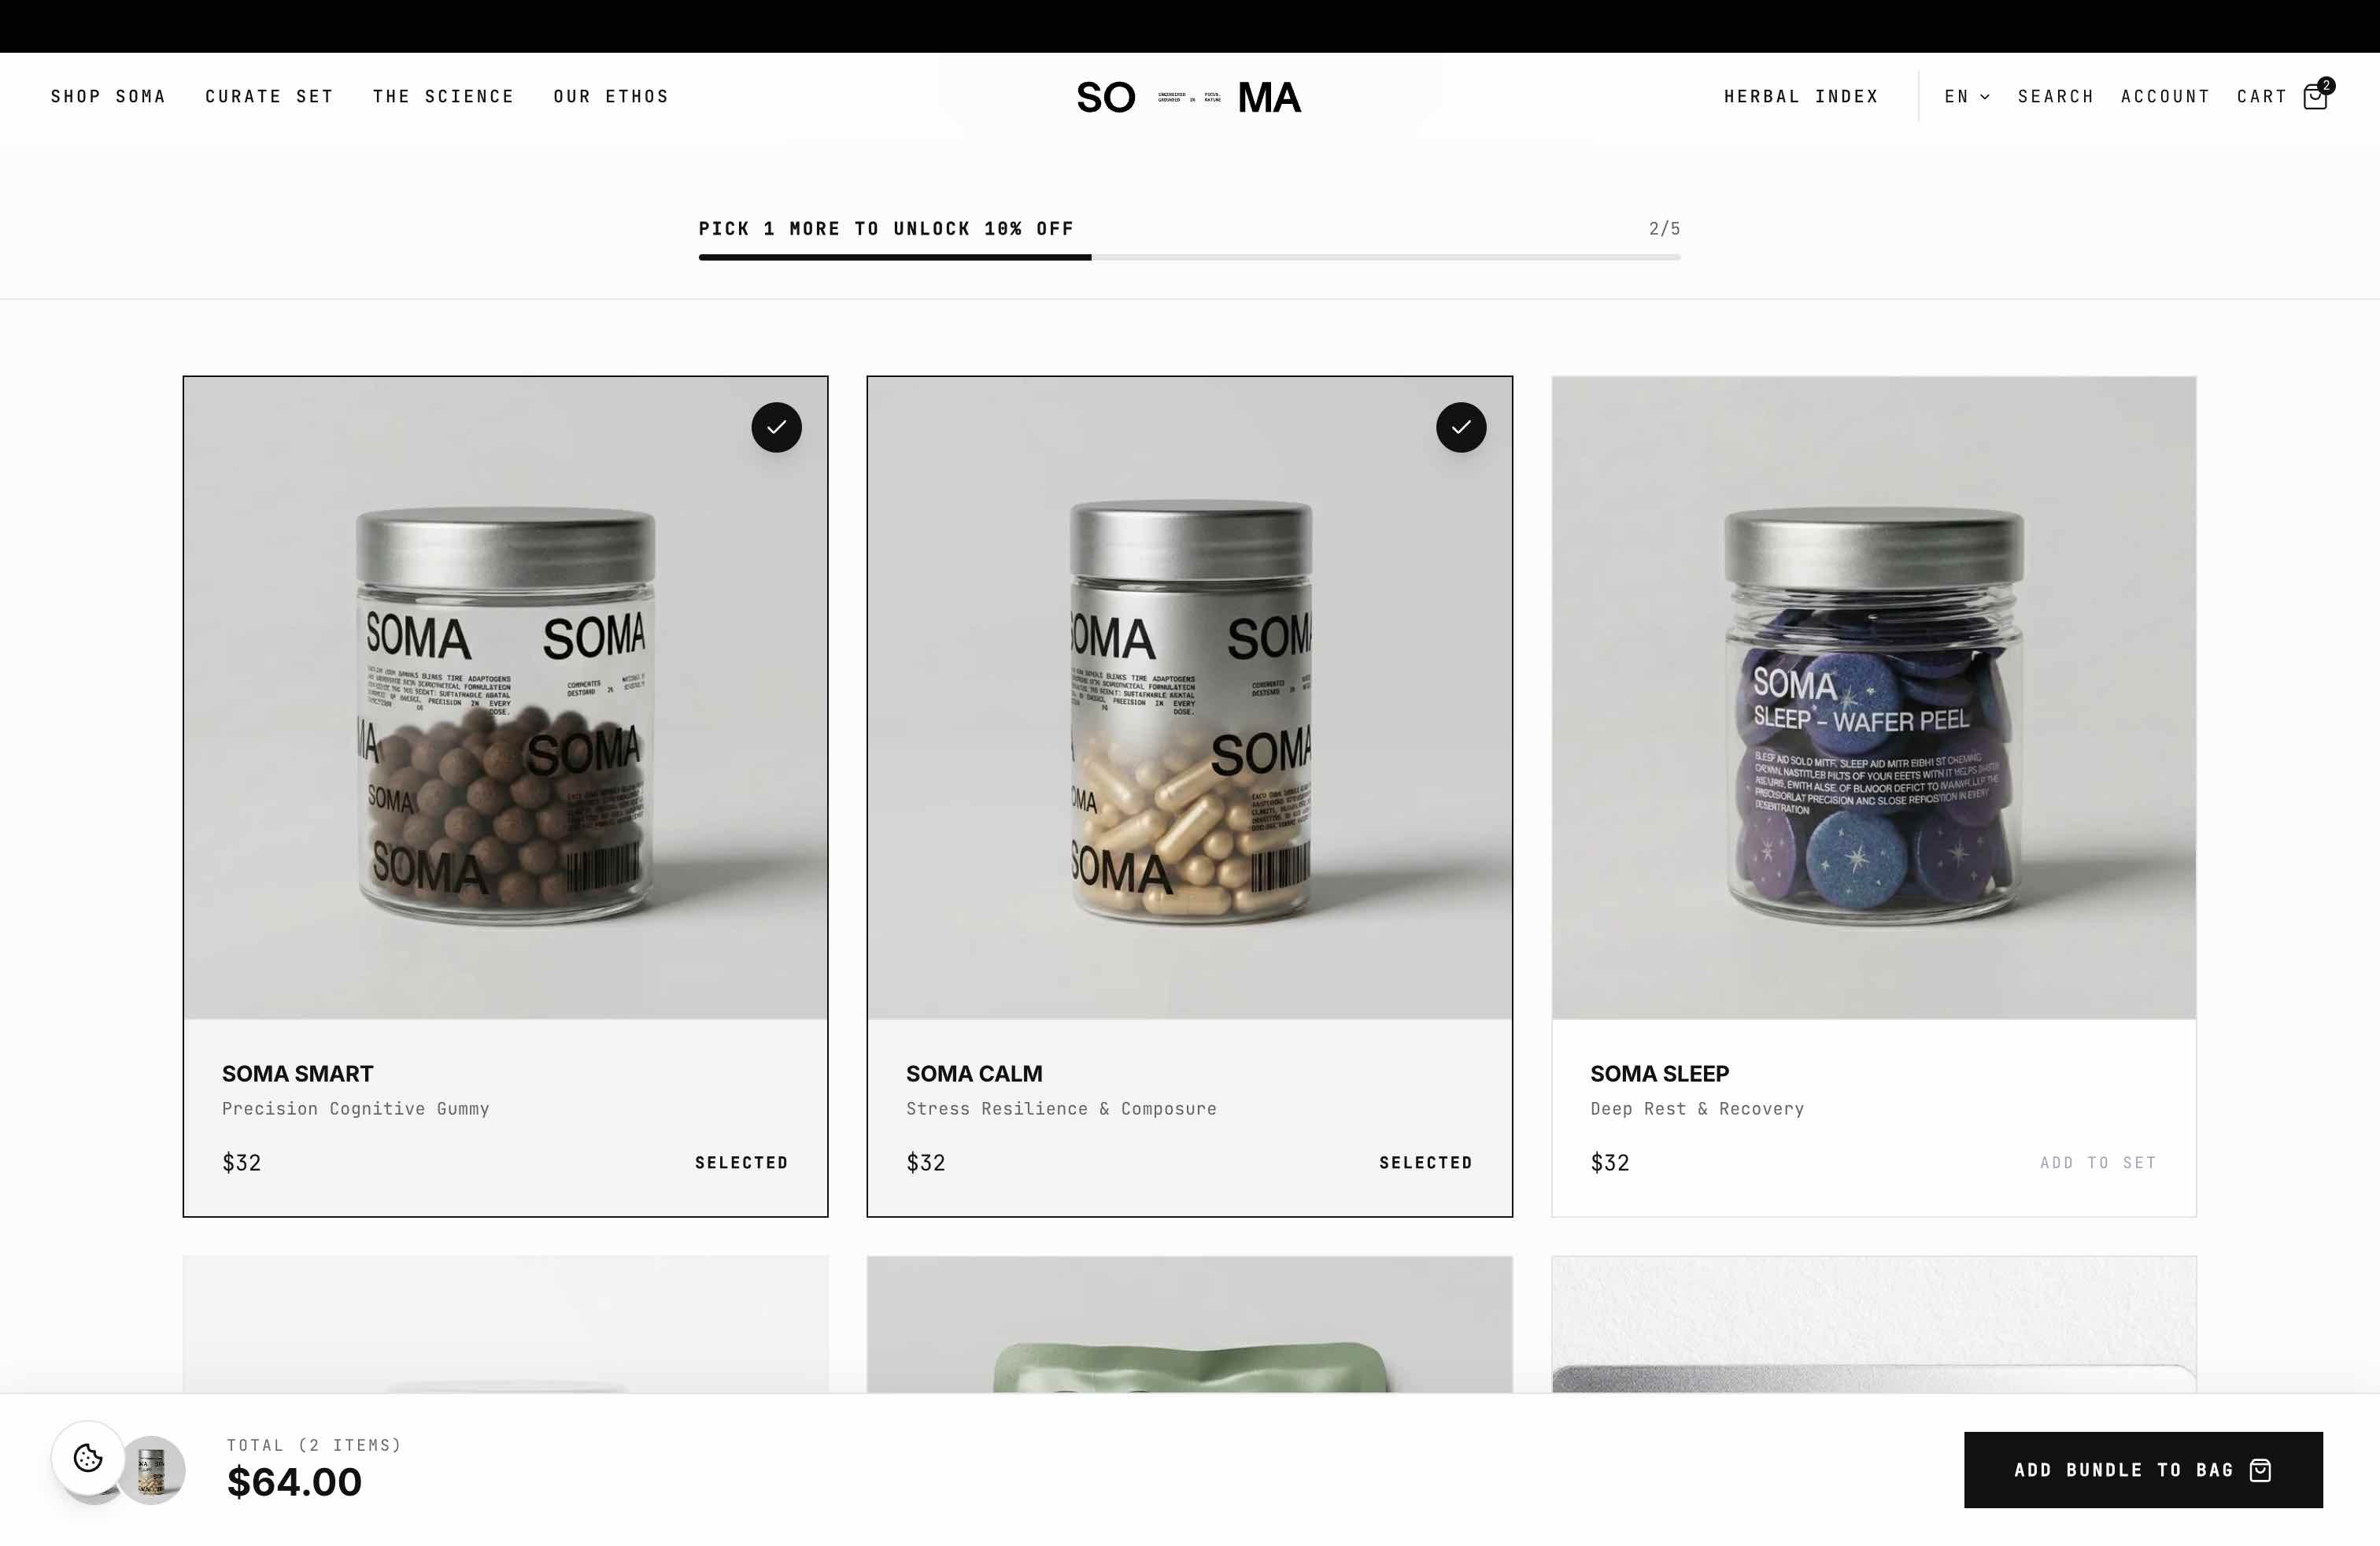Expand the EN language dropdown

click(1967, 97)
